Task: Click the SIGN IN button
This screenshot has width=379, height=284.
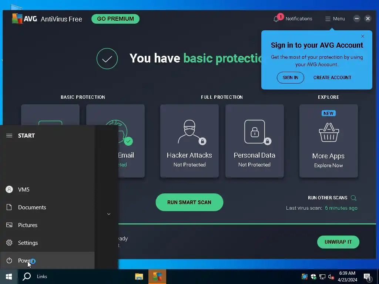Action: pos(290,78)
